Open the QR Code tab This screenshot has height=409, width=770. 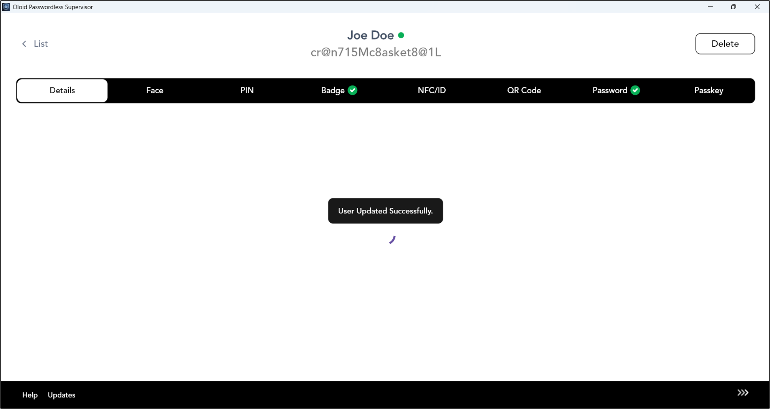point(524,90)
